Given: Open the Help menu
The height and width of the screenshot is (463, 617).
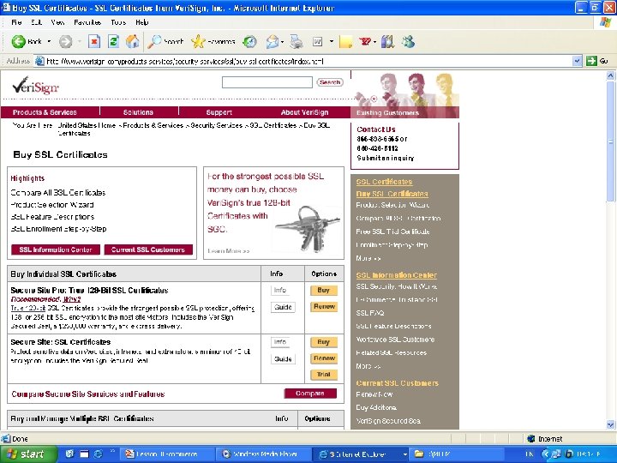Looking at the screenshot, I should pyautogui.click(x=142, y=22).
